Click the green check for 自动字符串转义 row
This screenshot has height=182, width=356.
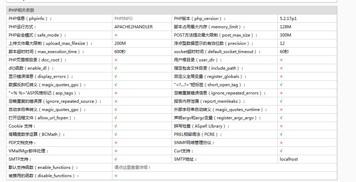tap(116, 110)
